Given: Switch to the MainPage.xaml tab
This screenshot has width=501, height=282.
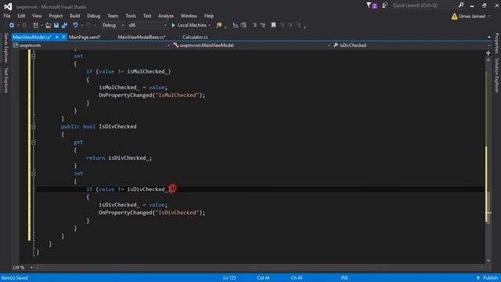Looking at the screenshot, I should (x=85, y=37).
